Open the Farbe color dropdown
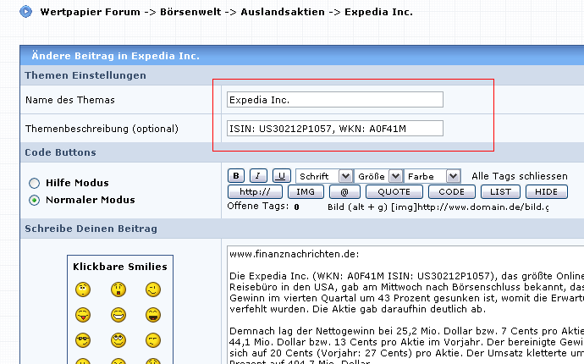Image resolution: width=584 pixels, height=364 pixels. pos(432,176)
